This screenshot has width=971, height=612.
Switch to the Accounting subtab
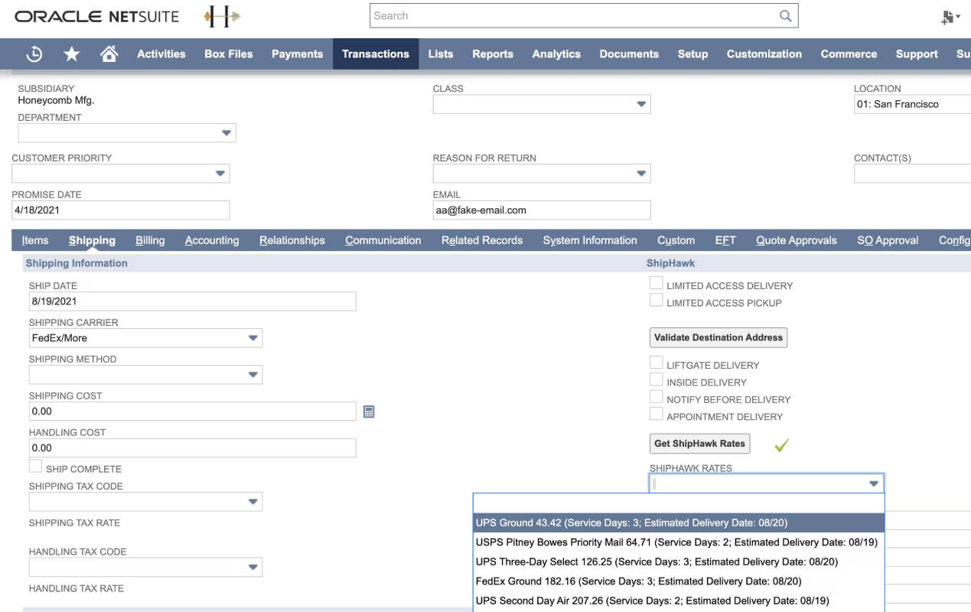coord(212,240)
